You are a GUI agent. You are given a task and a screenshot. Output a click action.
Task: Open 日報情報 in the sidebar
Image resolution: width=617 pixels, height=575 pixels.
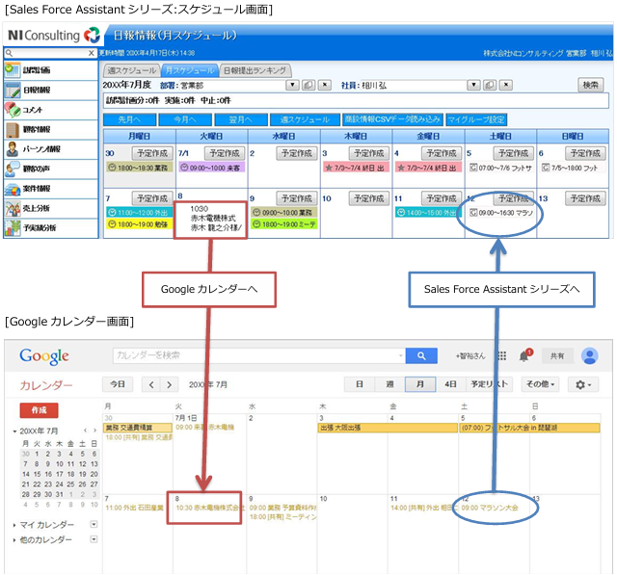coord(50,90)
